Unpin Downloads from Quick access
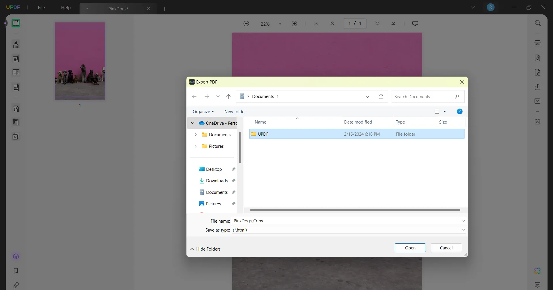This screenshot has width=553, height=290. pos(234,181)
